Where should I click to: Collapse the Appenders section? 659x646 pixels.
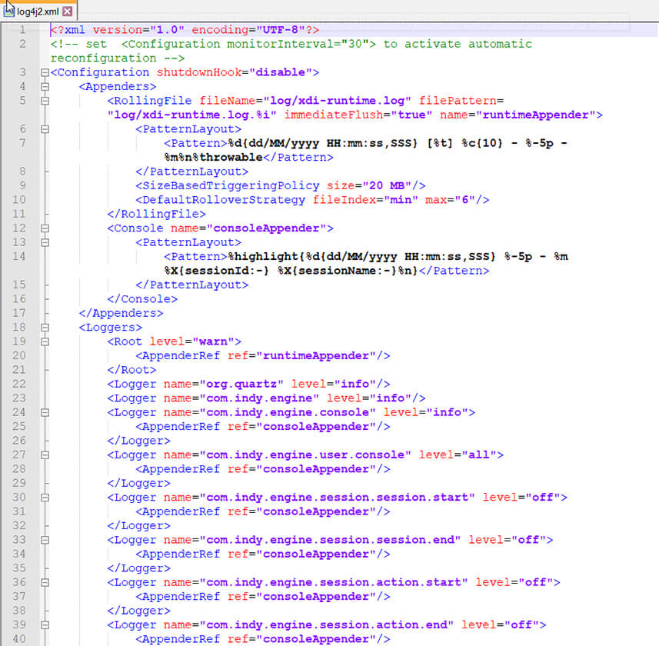pyautogui.click(x=44, y=86)
